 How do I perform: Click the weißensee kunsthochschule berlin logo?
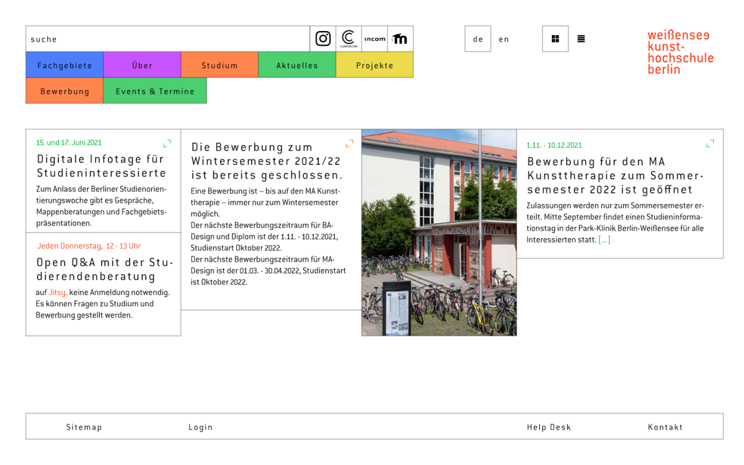coord(680,52)
